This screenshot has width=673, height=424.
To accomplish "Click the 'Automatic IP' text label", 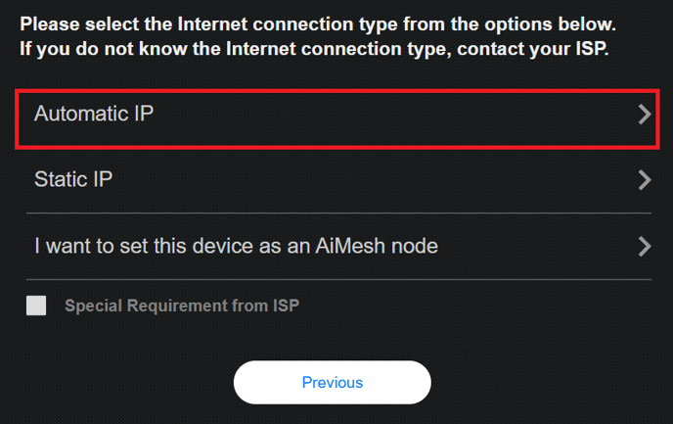I will 94,115.
